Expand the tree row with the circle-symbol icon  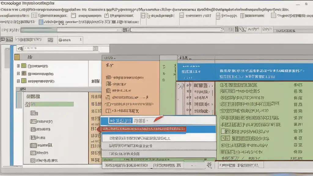click(18, 73)
